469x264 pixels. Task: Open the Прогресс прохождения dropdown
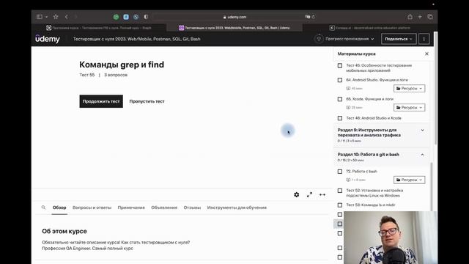(350, 39)
